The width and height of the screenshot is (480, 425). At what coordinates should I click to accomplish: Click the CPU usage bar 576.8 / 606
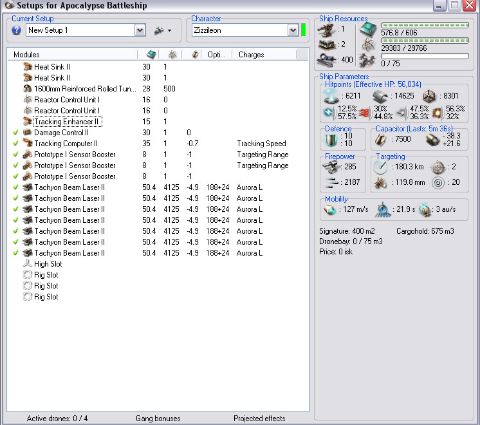[x=425, y=25]
